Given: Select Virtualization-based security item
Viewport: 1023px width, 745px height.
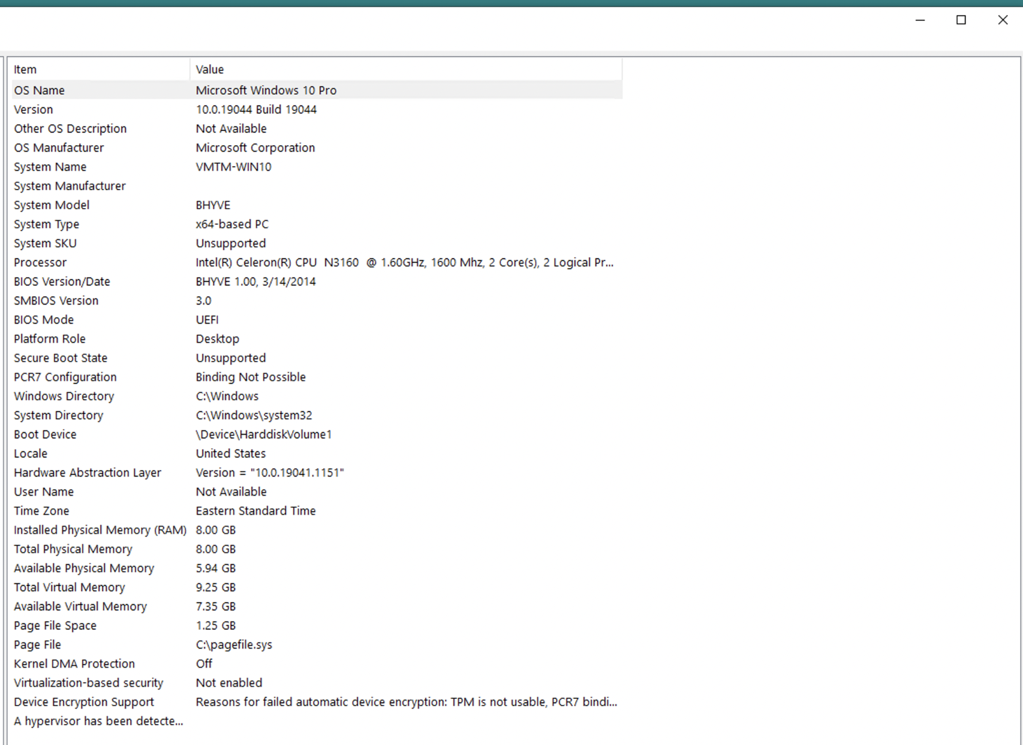Looking at the screenshot, I should [89, 683].
